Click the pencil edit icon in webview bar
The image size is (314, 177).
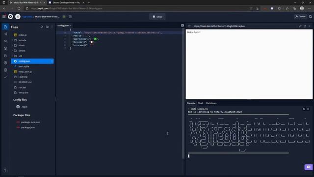[x=300, y=26]
